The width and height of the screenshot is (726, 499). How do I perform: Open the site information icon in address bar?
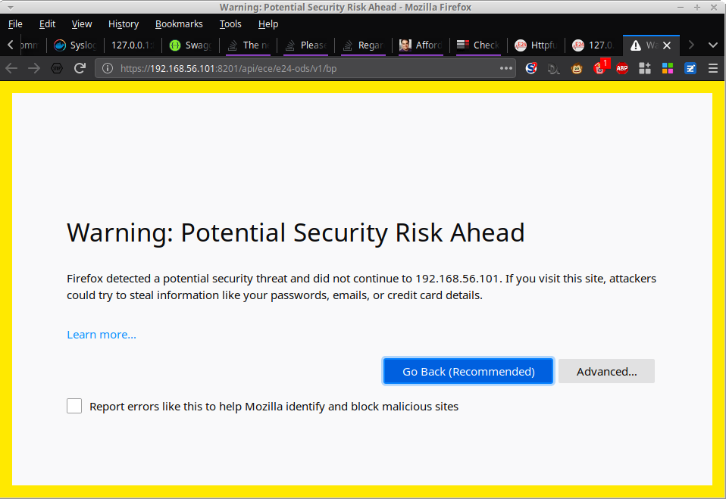point(108,68)
